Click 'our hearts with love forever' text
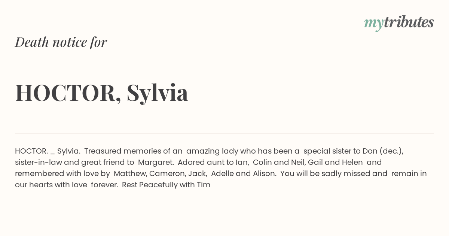449x236 pixels. tap(67, 185)
